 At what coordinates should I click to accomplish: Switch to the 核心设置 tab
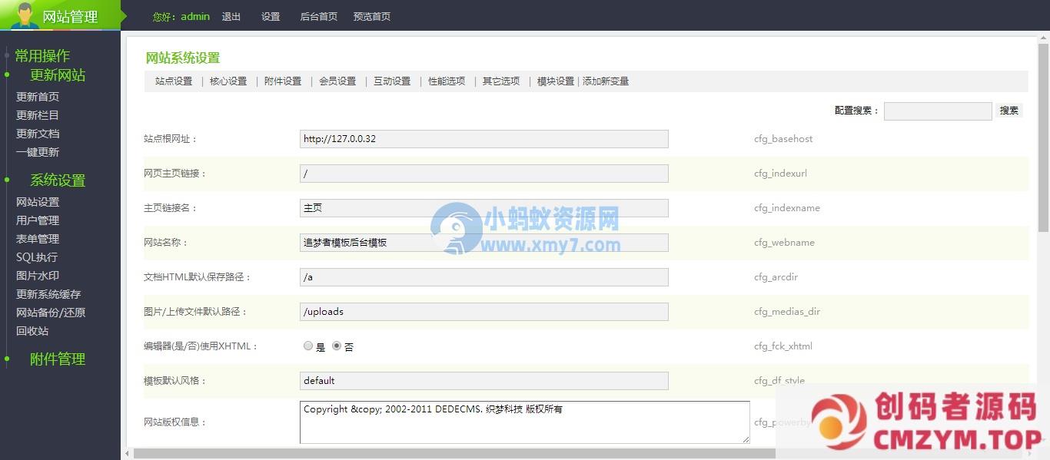coord(228,81)
